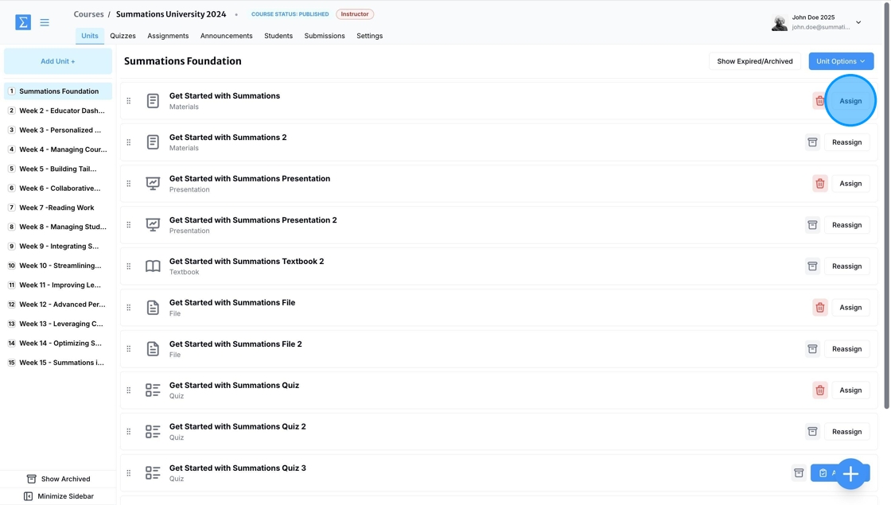Click drag handle of Summations Quiz 2 row
The image size is (891, 505).
(x=128, y=432)
